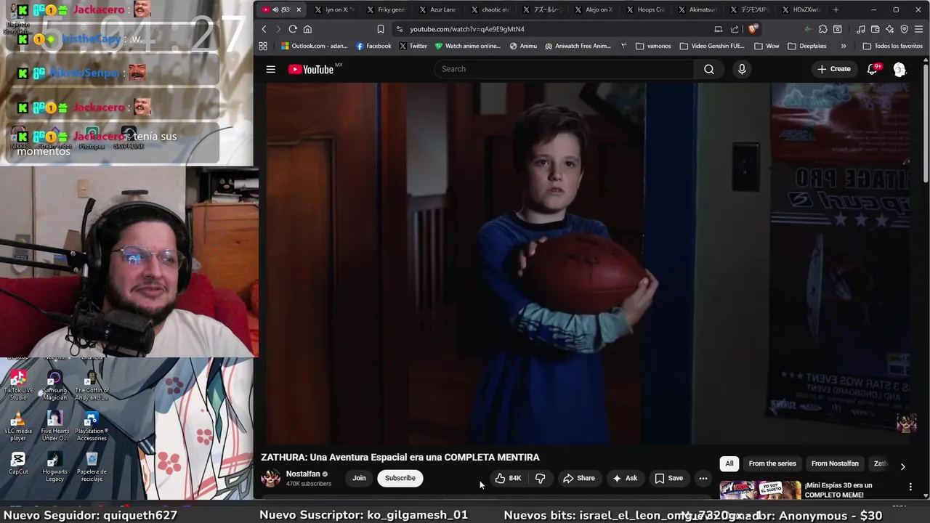Open the browser home page icon
The image size is (930, 523).
(x=307, y=29)
